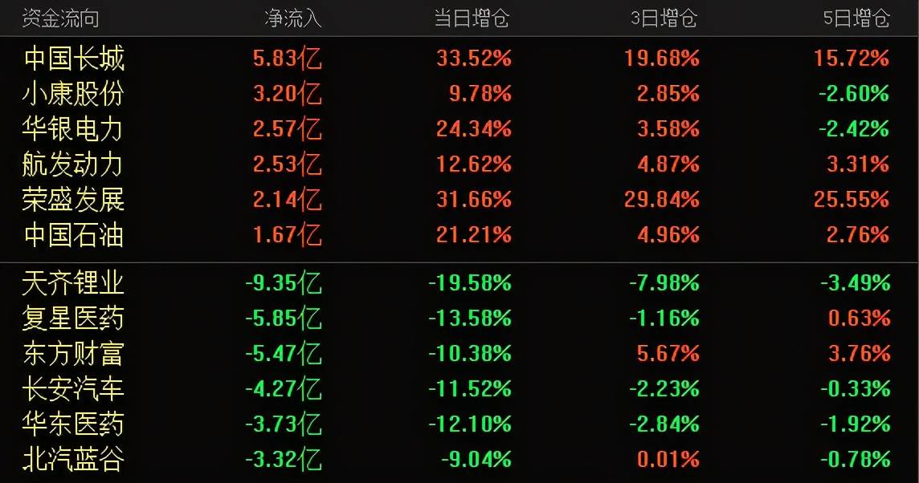
Task: Click the 5日增仓 column header
Action: coord(856,18)
